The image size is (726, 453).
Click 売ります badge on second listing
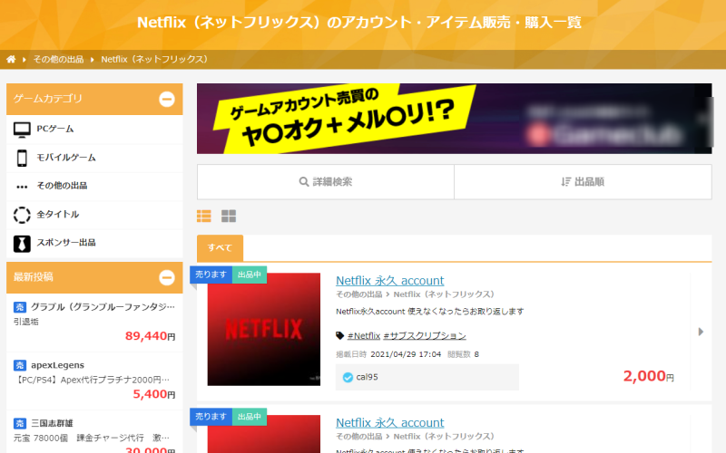click(211, 417)
